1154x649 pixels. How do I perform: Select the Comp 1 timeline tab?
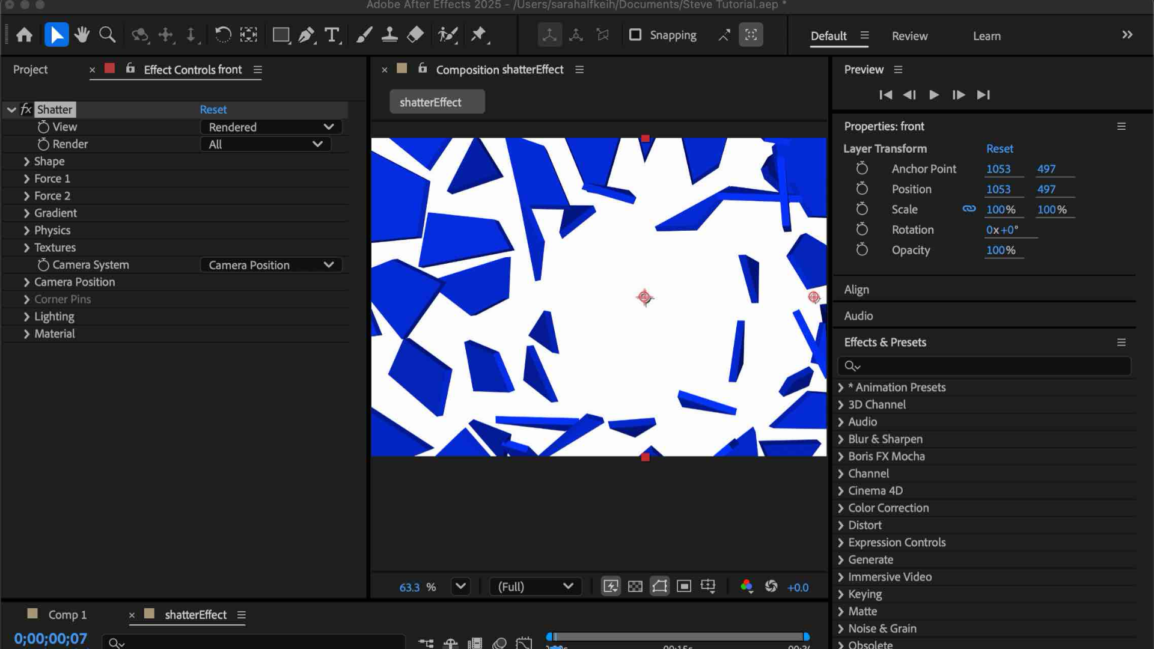67,614
